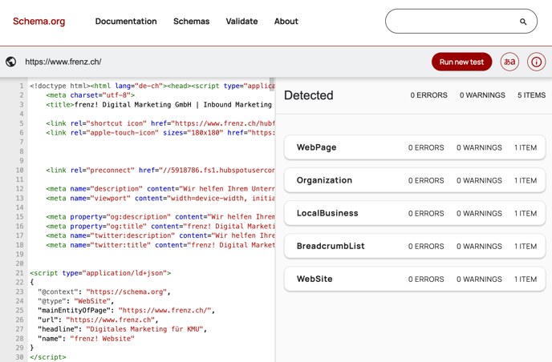Click the globe icon beside the URL
The width and height of the screenshot is (552, 362).
click(x=11, y=62)
